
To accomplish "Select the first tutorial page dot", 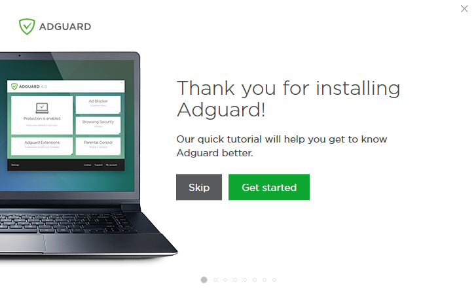I will pos(204,280).
